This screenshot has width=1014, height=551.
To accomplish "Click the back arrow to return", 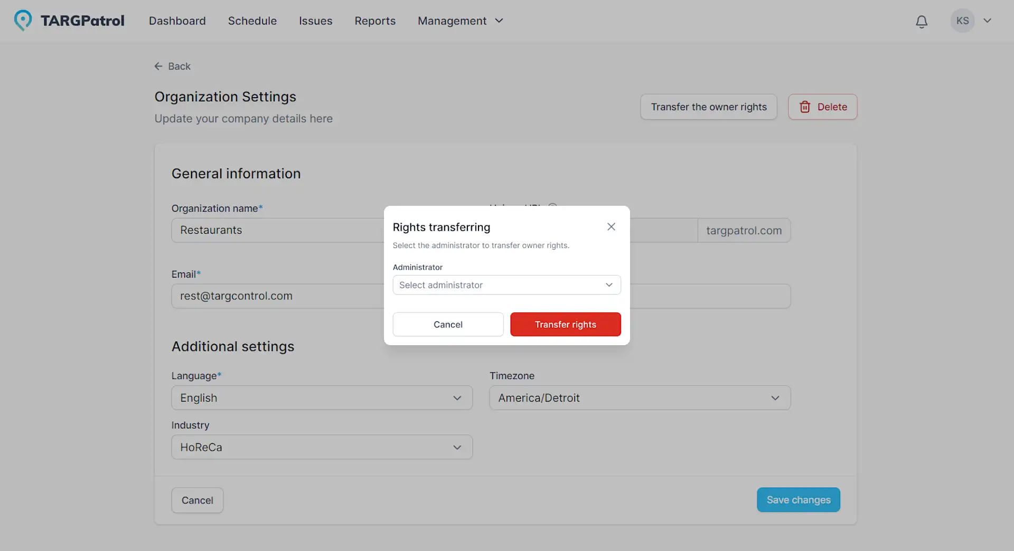I will pyautogui.click(x=158, y=66).
